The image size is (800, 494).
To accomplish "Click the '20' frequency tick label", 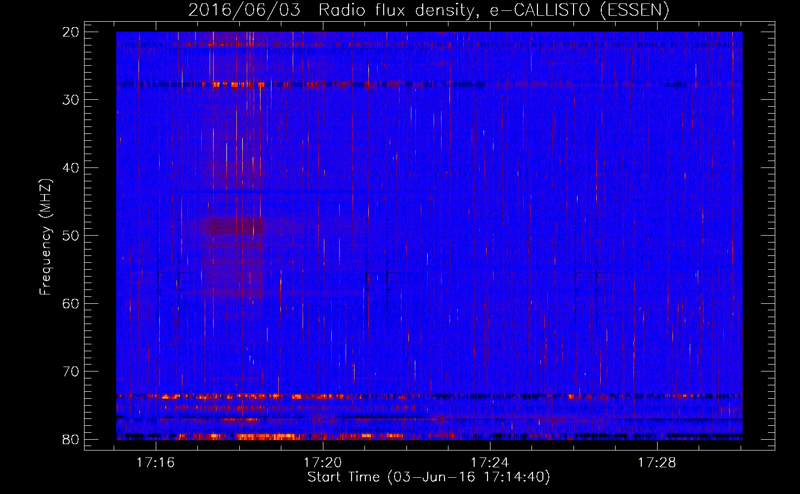I will (x=71, y=32).
